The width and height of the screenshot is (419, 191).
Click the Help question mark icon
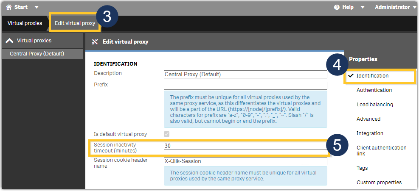pyautogui.click(x=337, y=7)
